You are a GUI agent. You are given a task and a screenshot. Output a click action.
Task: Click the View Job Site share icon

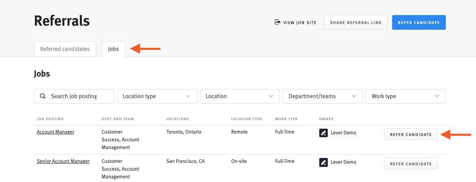(x=277, y=22)
